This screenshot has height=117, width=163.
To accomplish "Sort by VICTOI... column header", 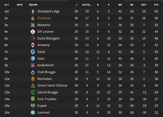I will (87, 5).
